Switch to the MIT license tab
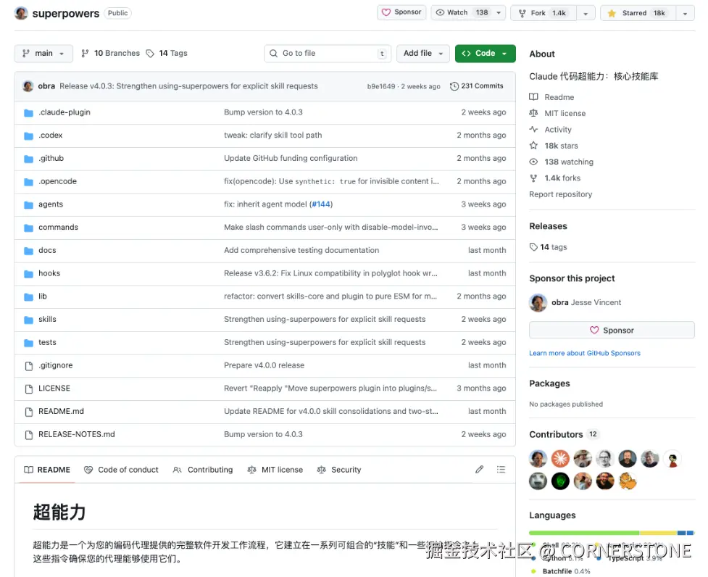Image resolution: width=708 pixels, height=577 pixels. click(x=275, y=470)
